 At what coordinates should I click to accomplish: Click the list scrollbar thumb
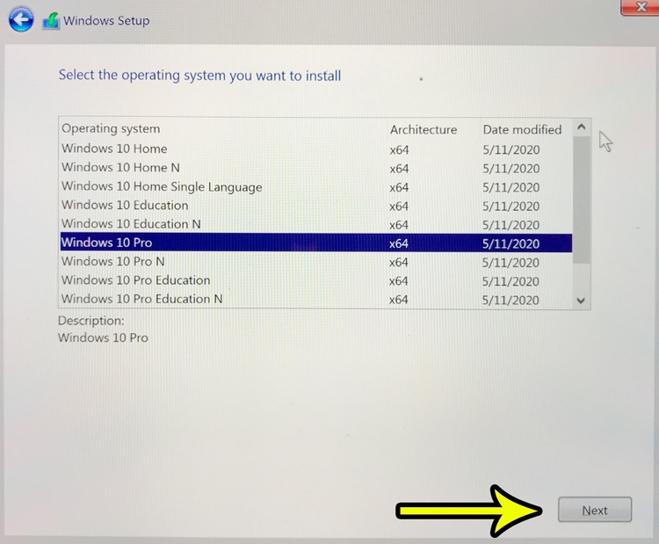coord(582,200)
